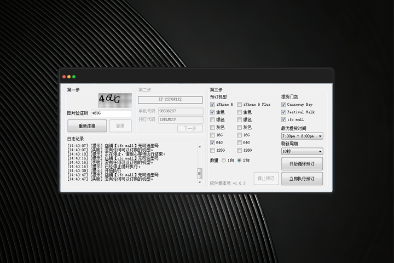Check 64G storage for iPhone 6 Plus

pyautogui.click(x=240, y=142)
